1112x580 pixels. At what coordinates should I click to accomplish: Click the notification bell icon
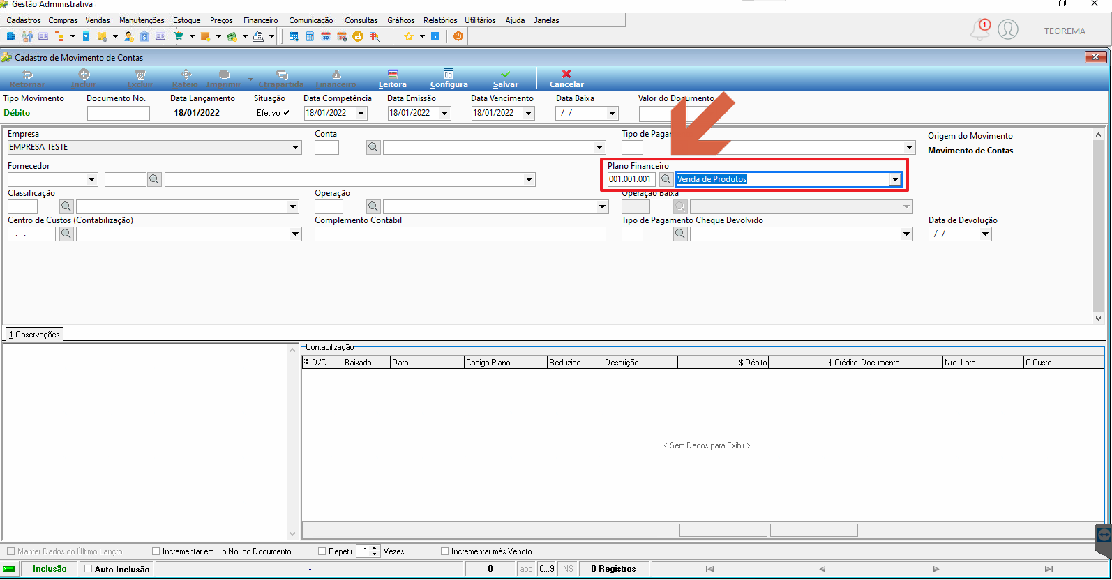pos(980,30)
